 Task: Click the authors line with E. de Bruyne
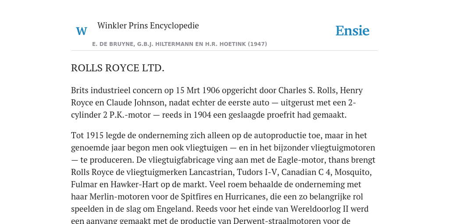click(x=179, y=44)
